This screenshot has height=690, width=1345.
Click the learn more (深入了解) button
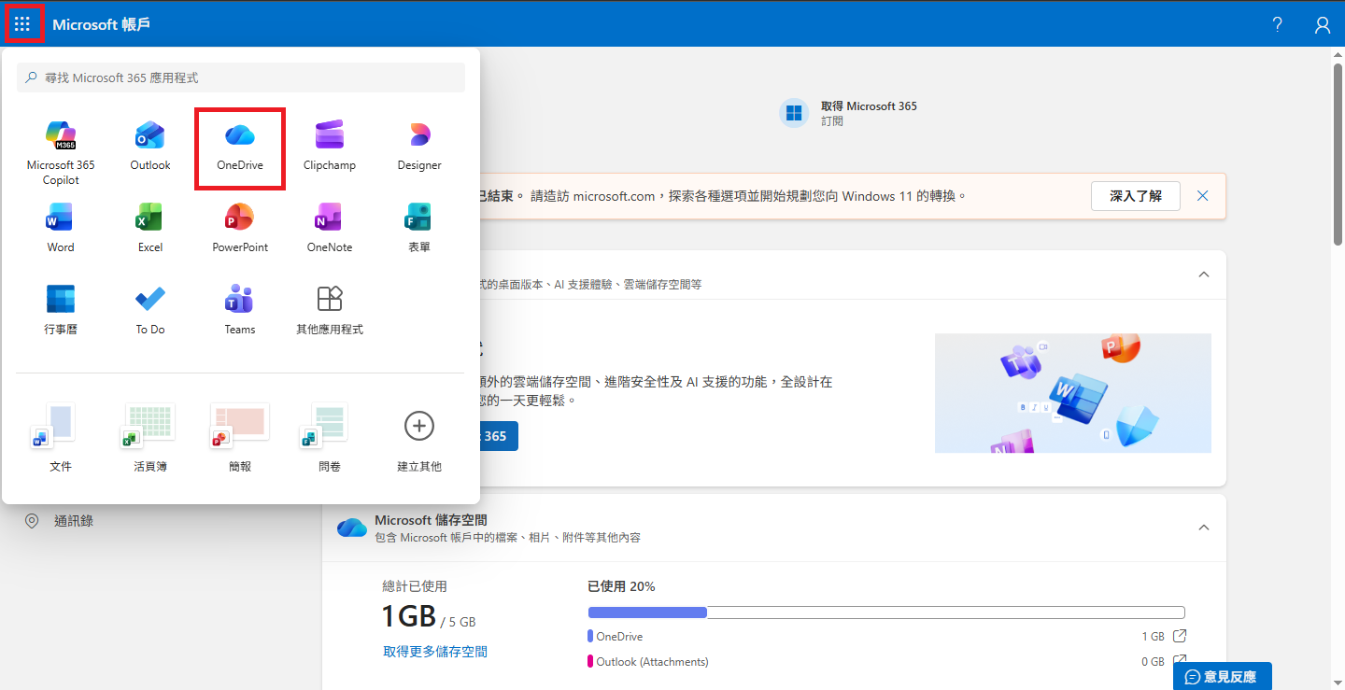pos(1136,196)
